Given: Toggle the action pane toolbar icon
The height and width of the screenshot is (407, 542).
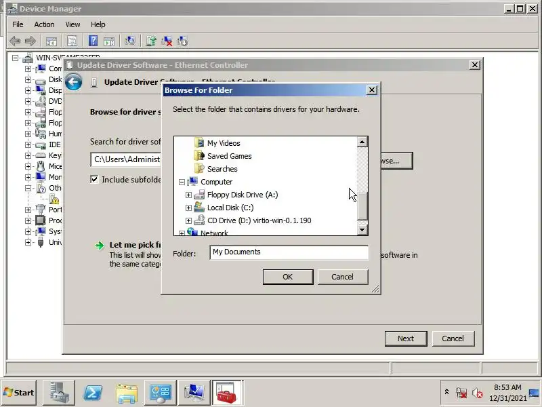Looking at the screenshot, I should coord(109,41).
